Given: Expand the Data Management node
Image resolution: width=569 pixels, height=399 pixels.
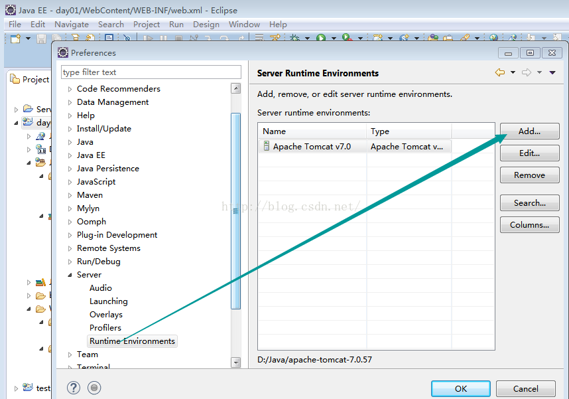Looking at the screenshot, I should pyautogui.click(x=70, y=102).
